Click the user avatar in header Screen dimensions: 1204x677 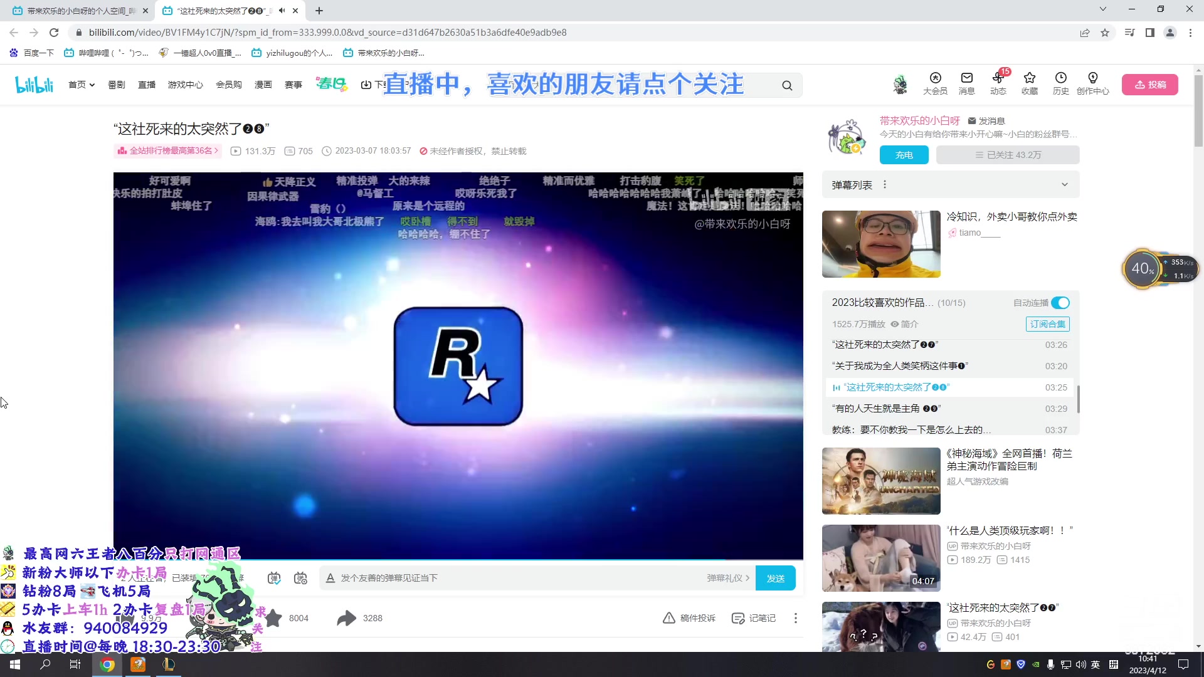(900, 84)
